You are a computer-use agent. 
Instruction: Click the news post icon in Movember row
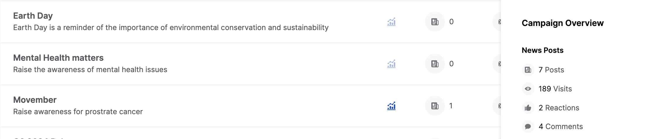(x=435, y=106)
